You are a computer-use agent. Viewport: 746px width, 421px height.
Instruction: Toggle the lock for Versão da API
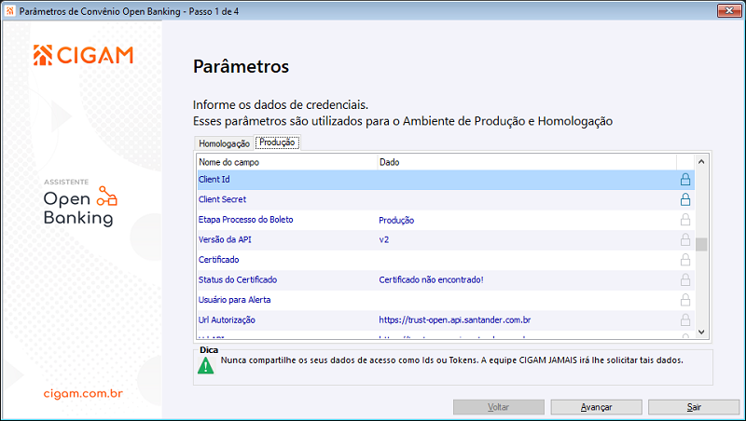[x=685, y=239]
